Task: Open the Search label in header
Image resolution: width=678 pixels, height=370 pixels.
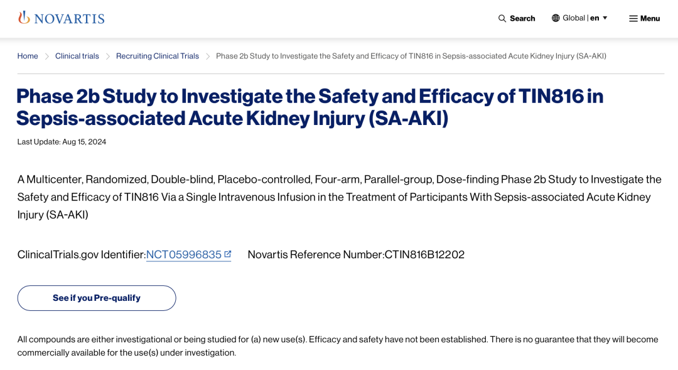Action: [522, 18]
